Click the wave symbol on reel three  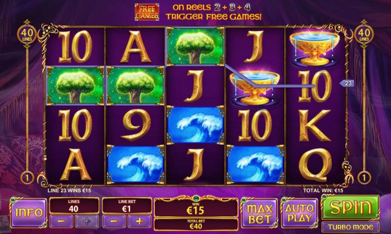[195, 125]
